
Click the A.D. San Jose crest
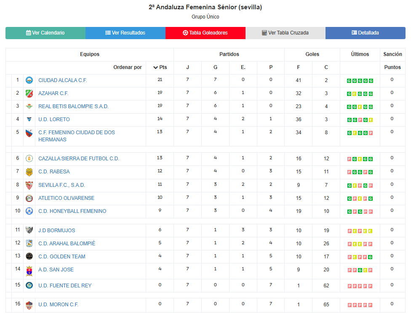point(29,271)
